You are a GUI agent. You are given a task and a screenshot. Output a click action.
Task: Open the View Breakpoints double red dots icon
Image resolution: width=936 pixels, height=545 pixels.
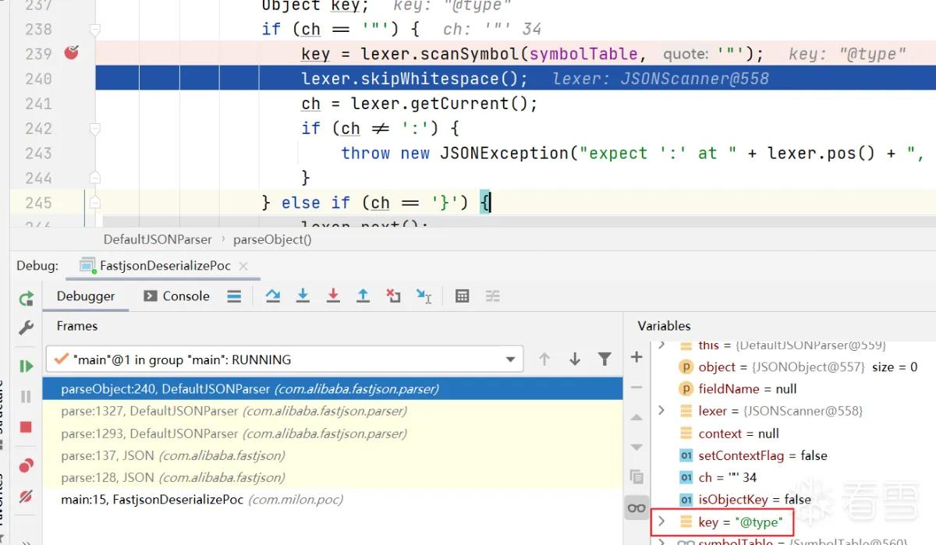(26, 465)
